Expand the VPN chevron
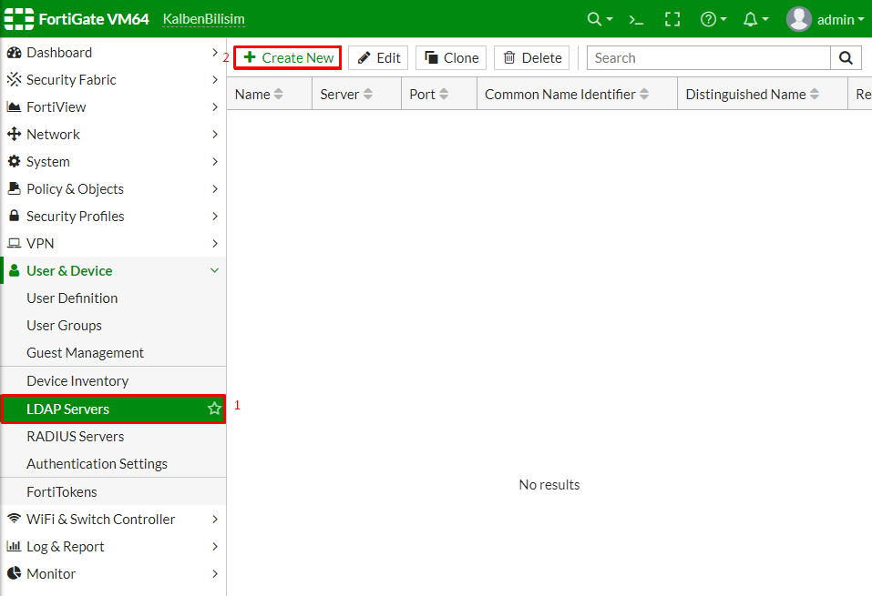This screenshot has width=872, height=596. click(x=215, y=243)
